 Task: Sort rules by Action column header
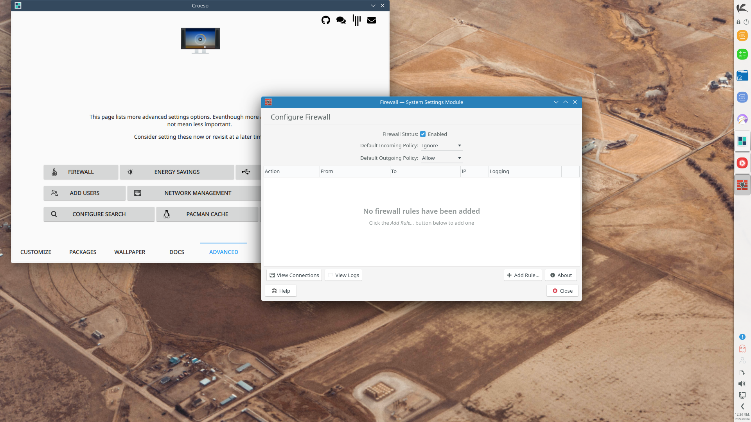click(x=291, y=172)
